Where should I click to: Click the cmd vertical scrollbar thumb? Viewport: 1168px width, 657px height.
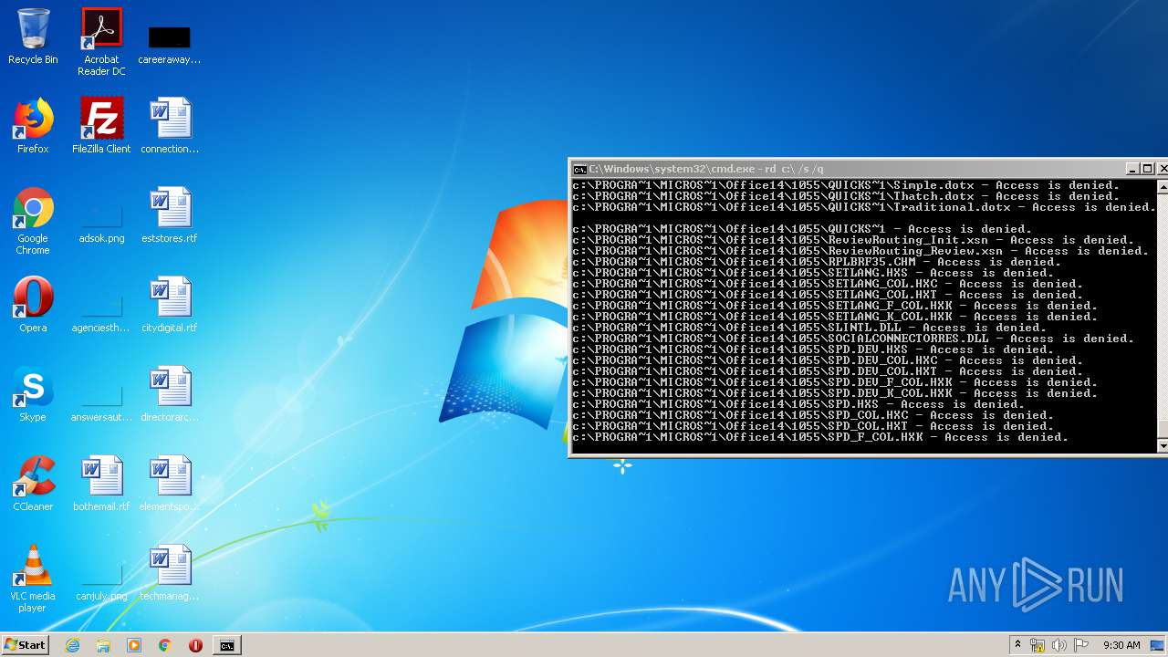(1163, 430)
